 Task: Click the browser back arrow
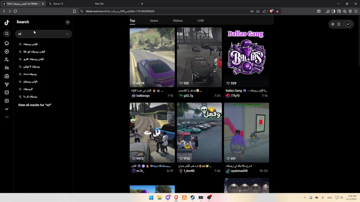[4, 11]
